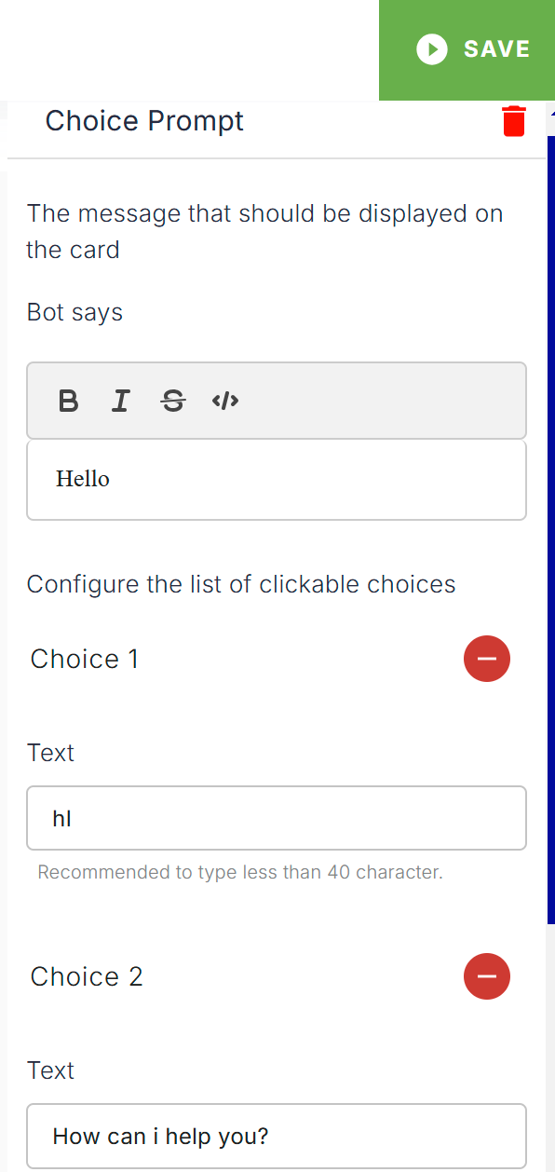
Task: Remove Choice 1 with red minus icon
Action: pyautogui.click(x=487, y=659)
